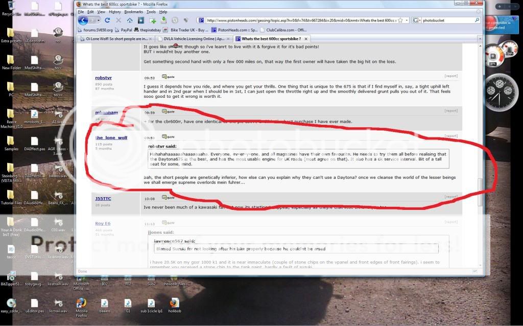
Task: Click the Reload page icon
Action: coord(107,20)
